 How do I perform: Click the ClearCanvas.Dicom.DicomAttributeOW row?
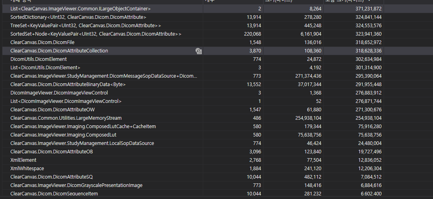(53, 110)
